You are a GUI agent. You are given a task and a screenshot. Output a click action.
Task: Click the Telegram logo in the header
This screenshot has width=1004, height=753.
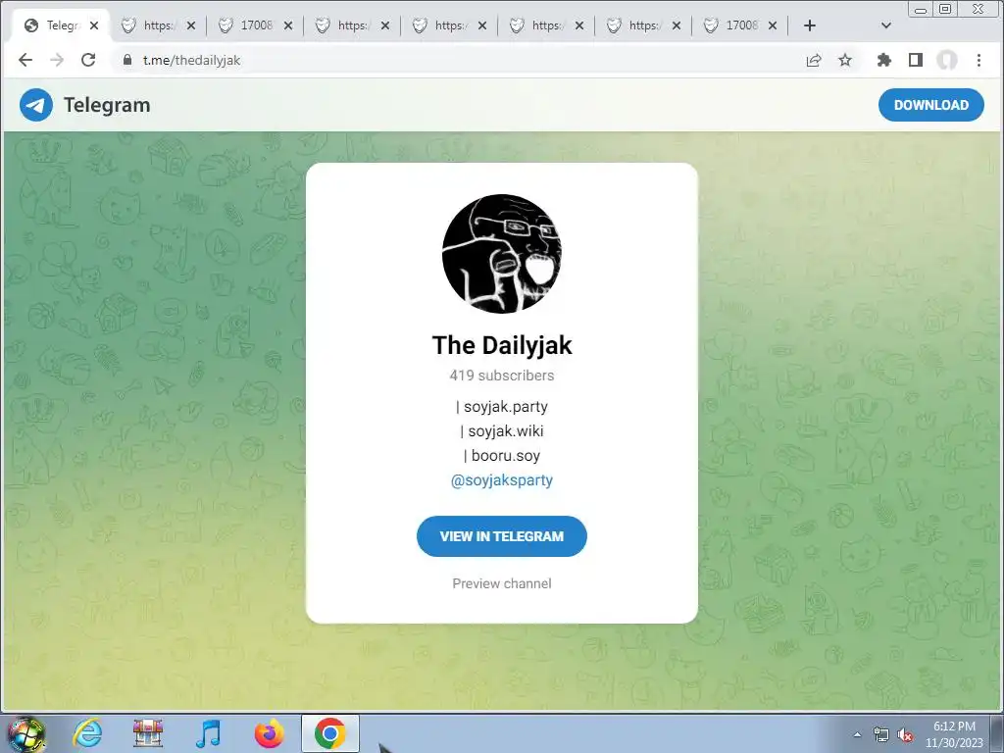[36, 105]
